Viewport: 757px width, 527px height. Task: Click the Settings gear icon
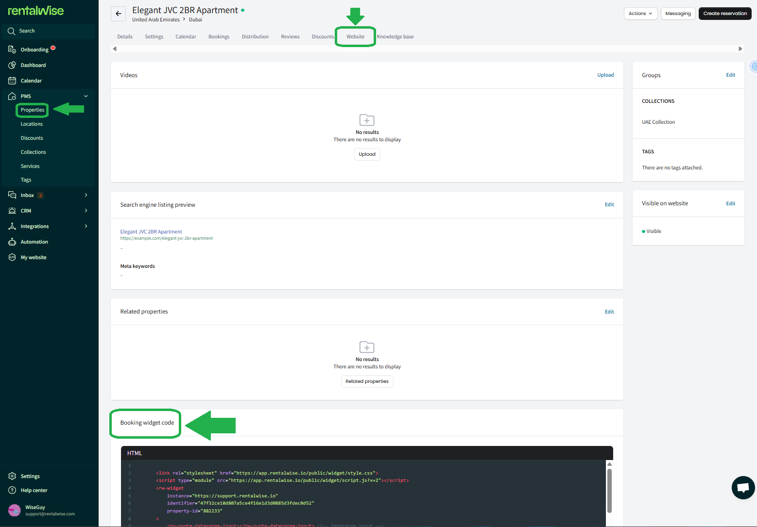coord(12,476)
